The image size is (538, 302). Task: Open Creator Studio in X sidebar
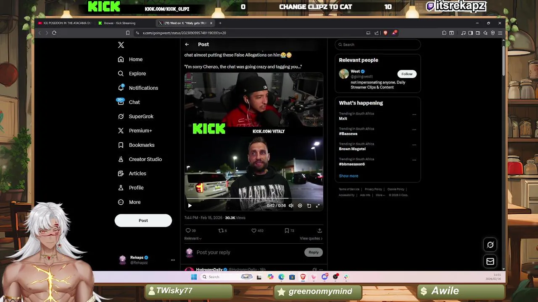pyautogui.click(x=140, y=159)
